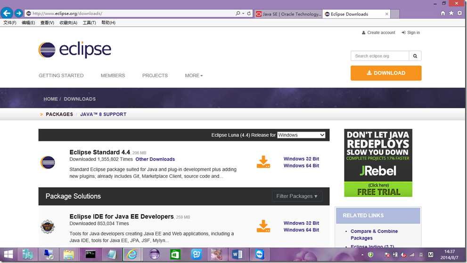This screenshot has width=467, height=263.
Task: Open Eclipse IDE for Java EE Developers title
Action: pyautogui.click(x=122, y=216)
